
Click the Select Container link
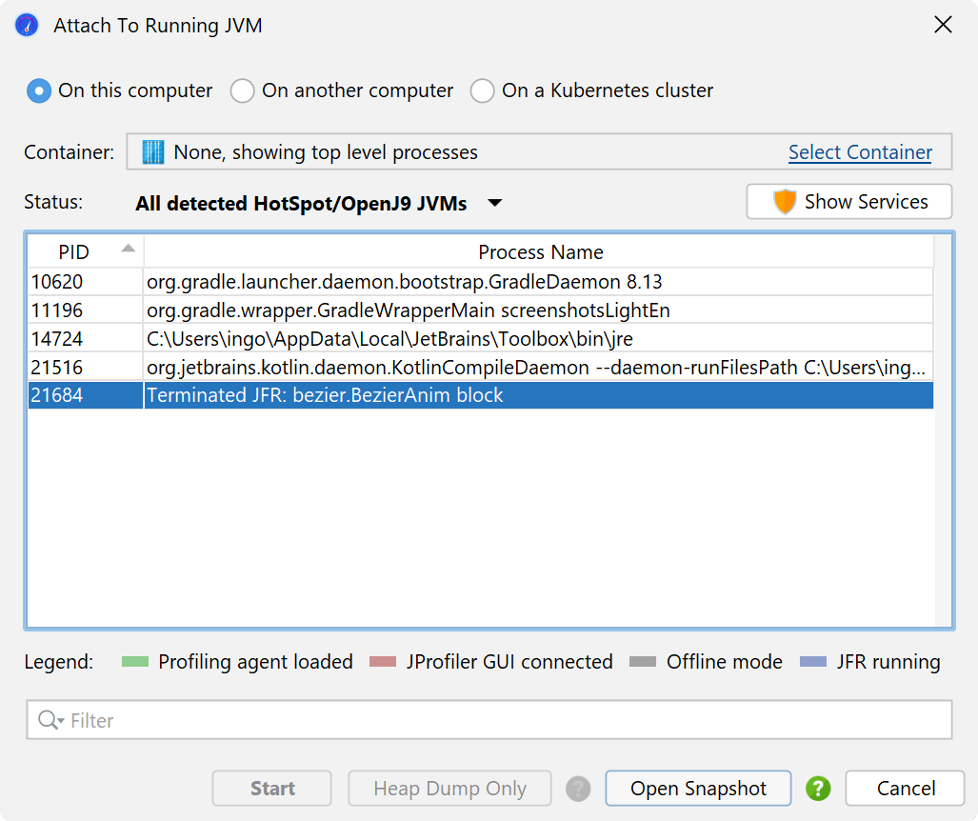click(860, 152)
